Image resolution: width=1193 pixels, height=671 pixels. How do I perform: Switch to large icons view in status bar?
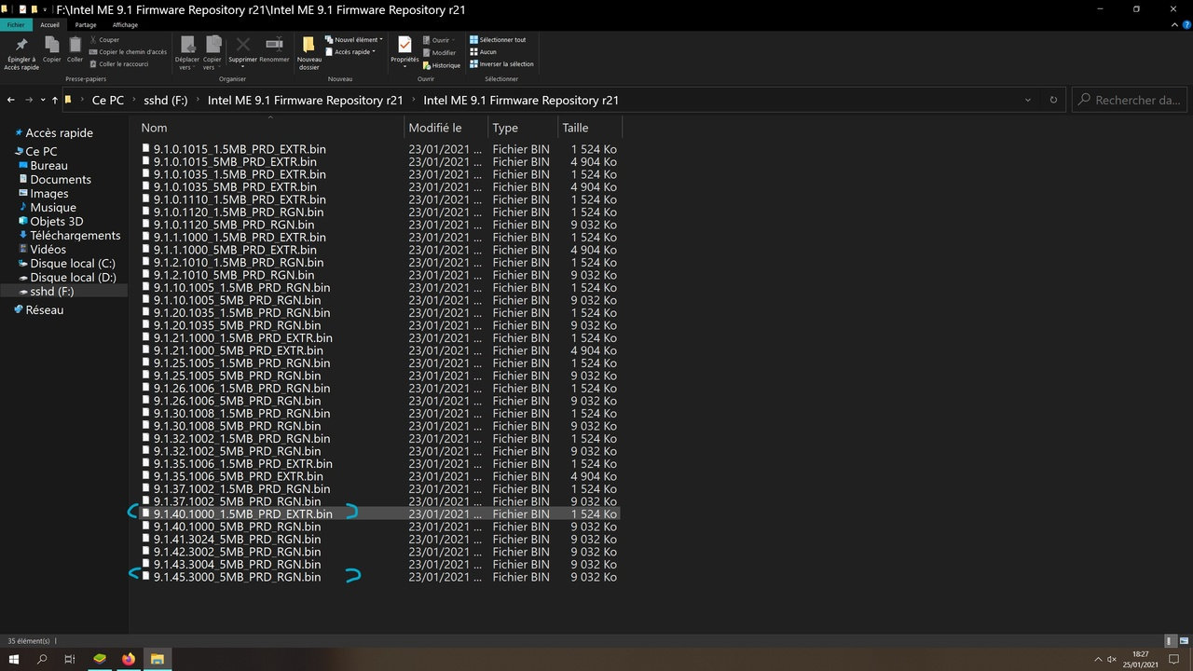(x=1183, y=640)
